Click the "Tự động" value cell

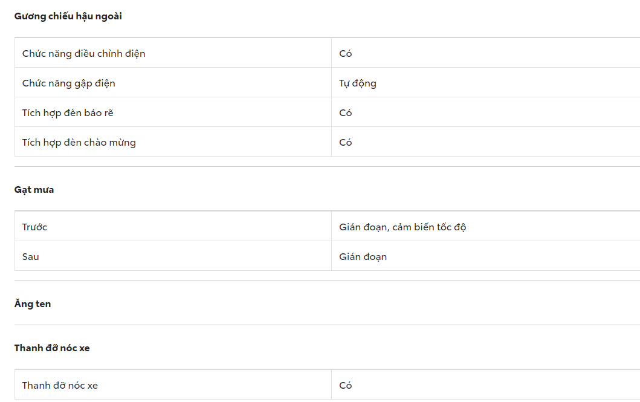pos(358,83)
